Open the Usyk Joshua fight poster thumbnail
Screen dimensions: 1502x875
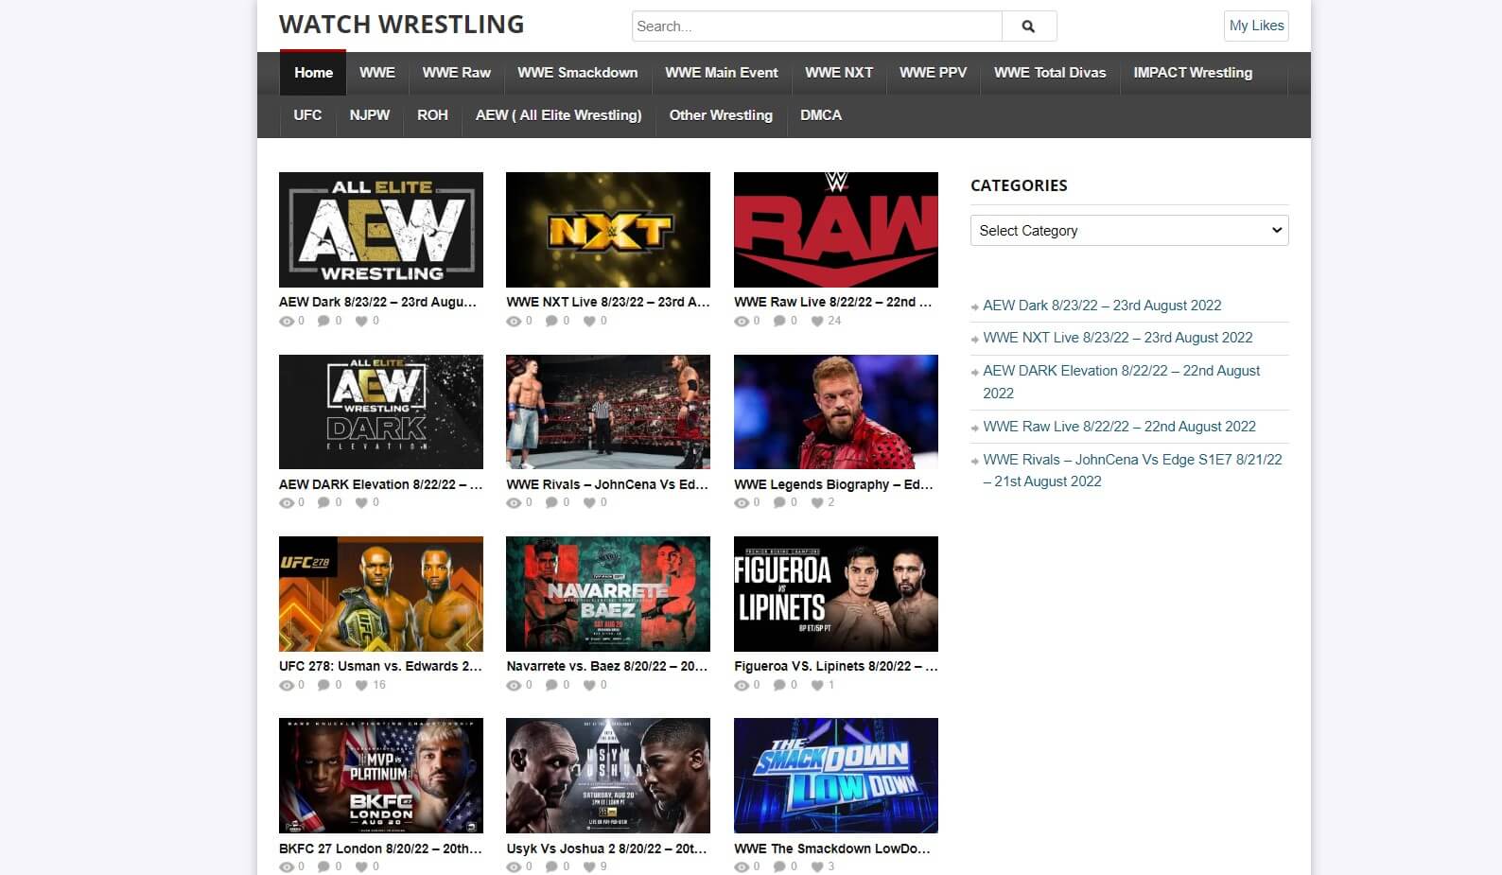pyautogui.click(x=608, y=776)
